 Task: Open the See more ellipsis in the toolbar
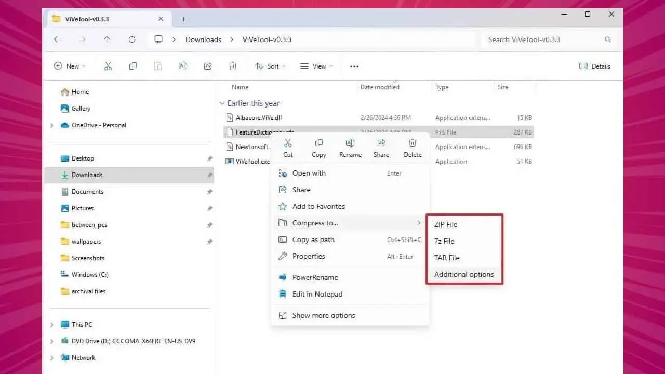coord(354,66)
